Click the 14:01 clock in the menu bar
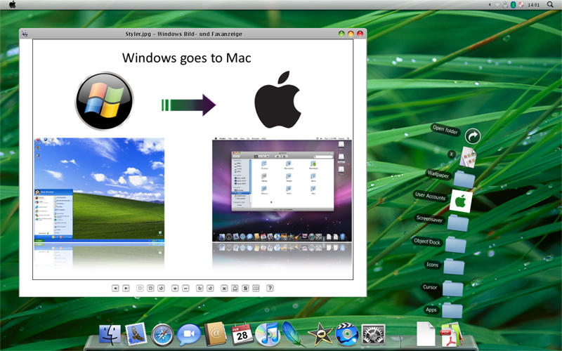 pos(533,5)
